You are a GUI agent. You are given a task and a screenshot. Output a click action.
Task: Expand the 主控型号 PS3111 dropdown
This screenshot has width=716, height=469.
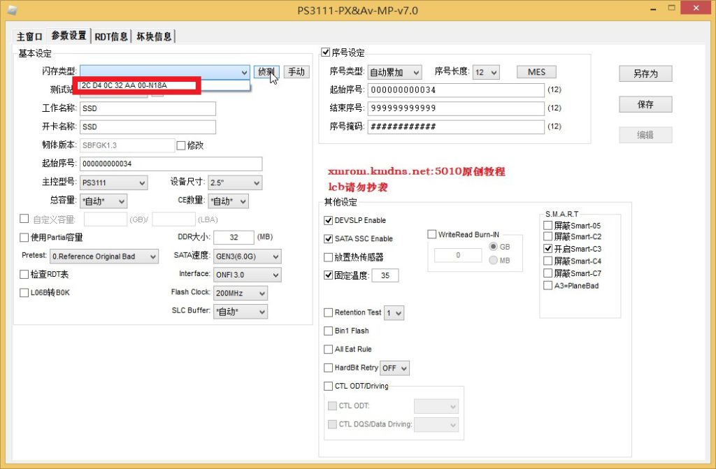coord(113,183)
